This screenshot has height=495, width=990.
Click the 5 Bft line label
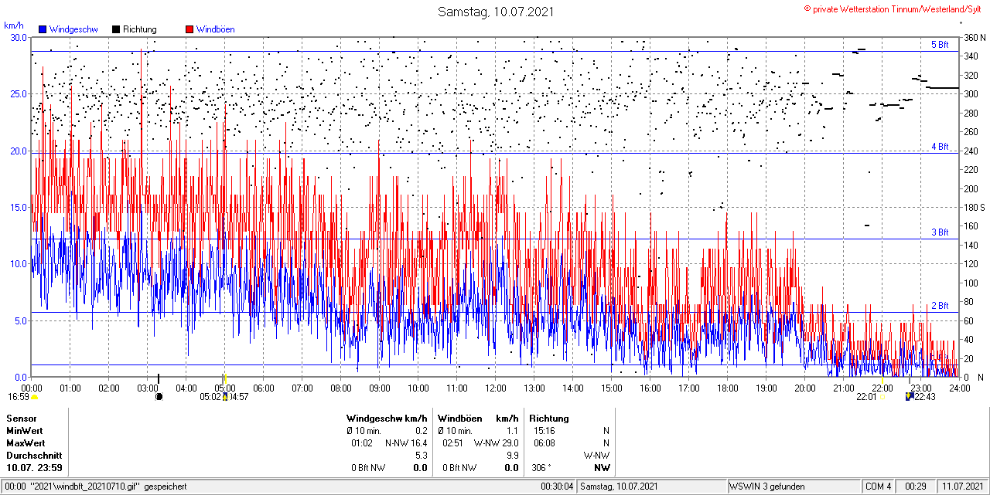point(940,45)
